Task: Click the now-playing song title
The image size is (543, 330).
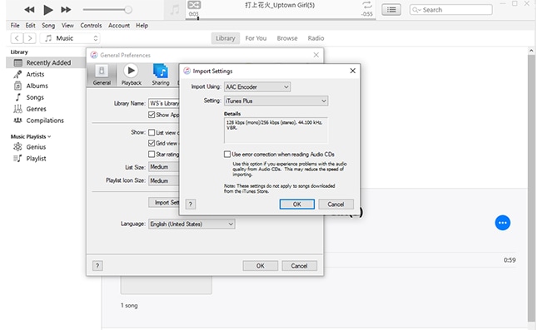Action: (x=280, y=5)
